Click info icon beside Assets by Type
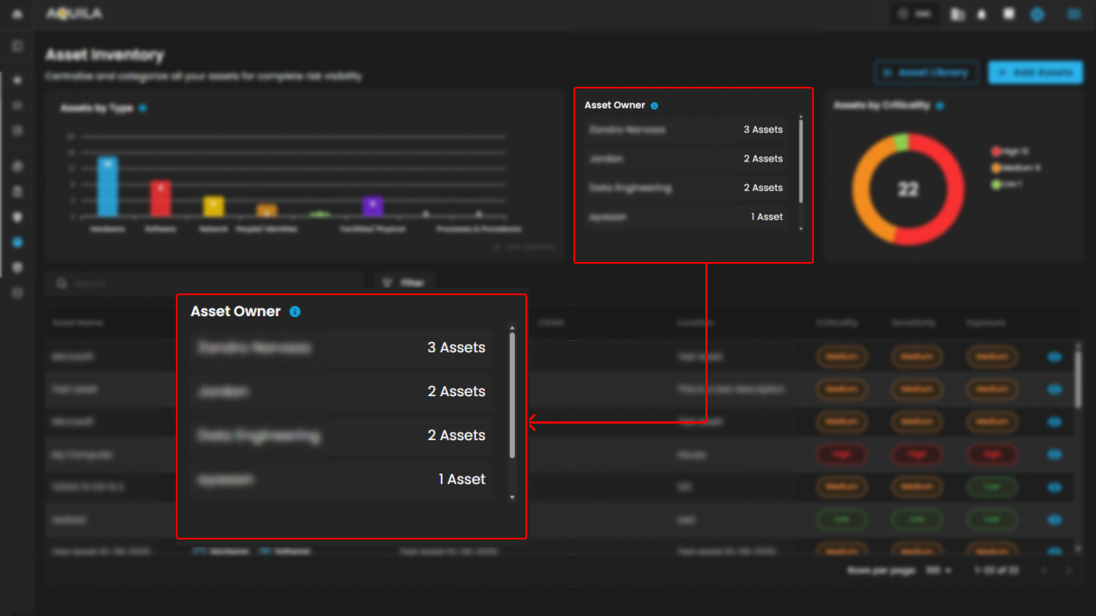Viewport: 1096px width, 616px height. [143, 108]
